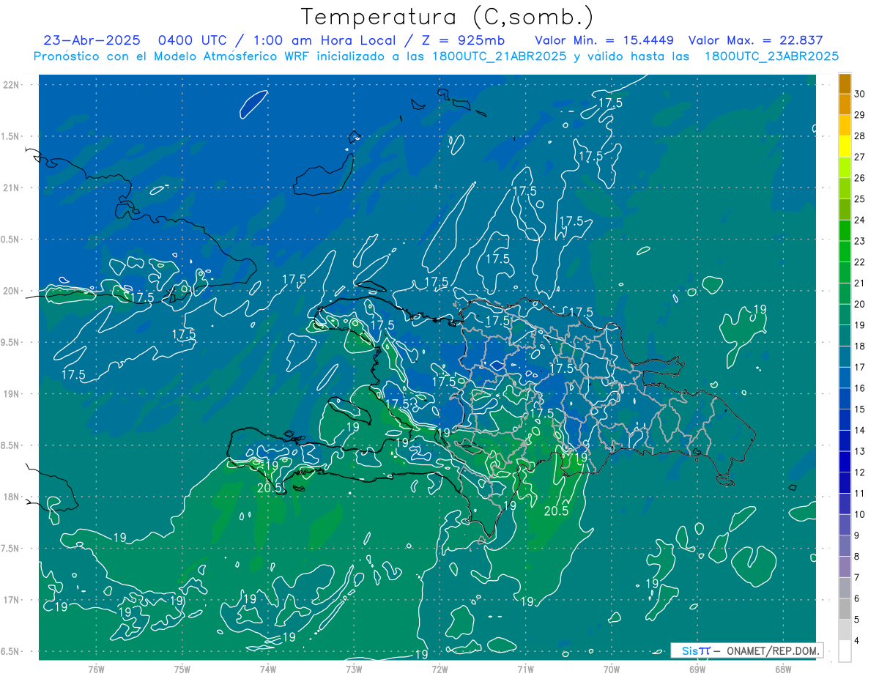
Task: Click legend value 16 on color scale
Action: pyautogui.click(x=860, y=388)
